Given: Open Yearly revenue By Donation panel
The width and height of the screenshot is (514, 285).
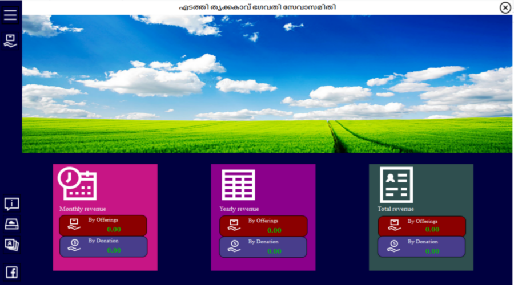Looking at the screenshot, I should [x=263, y=247].
